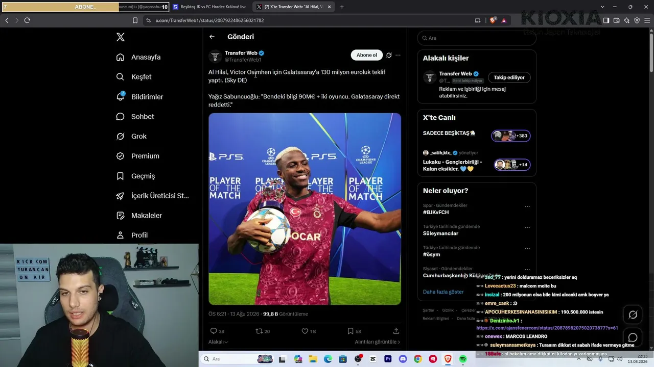Click the Brave Shields lion icon
Screen dimensions: 654x367
493,20
